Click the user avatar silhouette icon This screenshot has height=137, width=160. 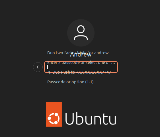click(x=81, y=33)
